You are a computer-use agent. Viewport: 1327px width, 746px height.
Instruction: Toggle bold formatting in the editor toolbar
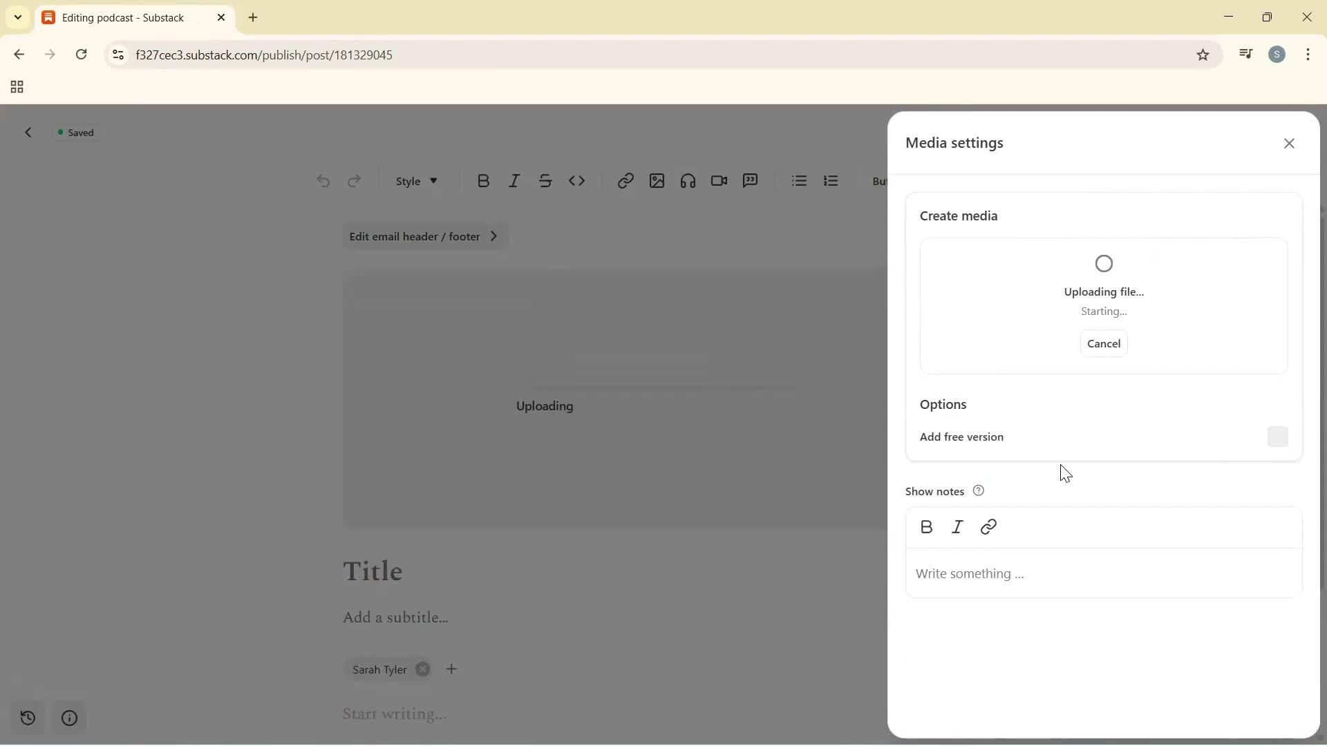483,180
